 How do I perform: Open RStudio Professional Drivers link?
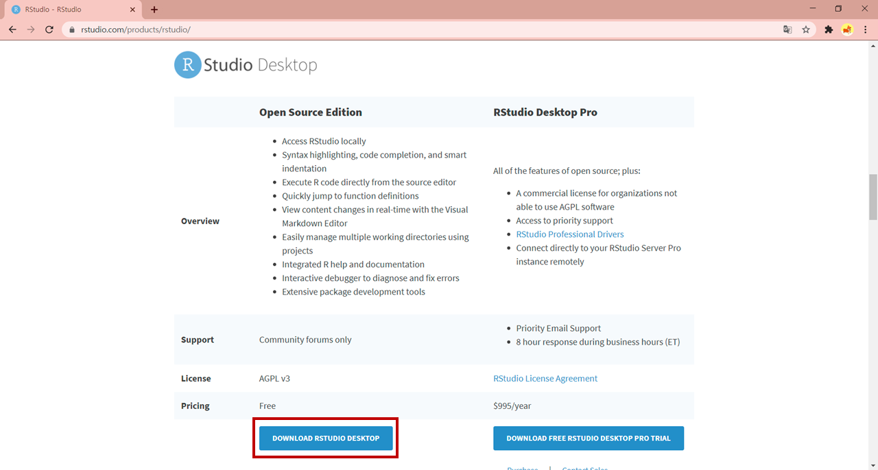coord(570,234)
